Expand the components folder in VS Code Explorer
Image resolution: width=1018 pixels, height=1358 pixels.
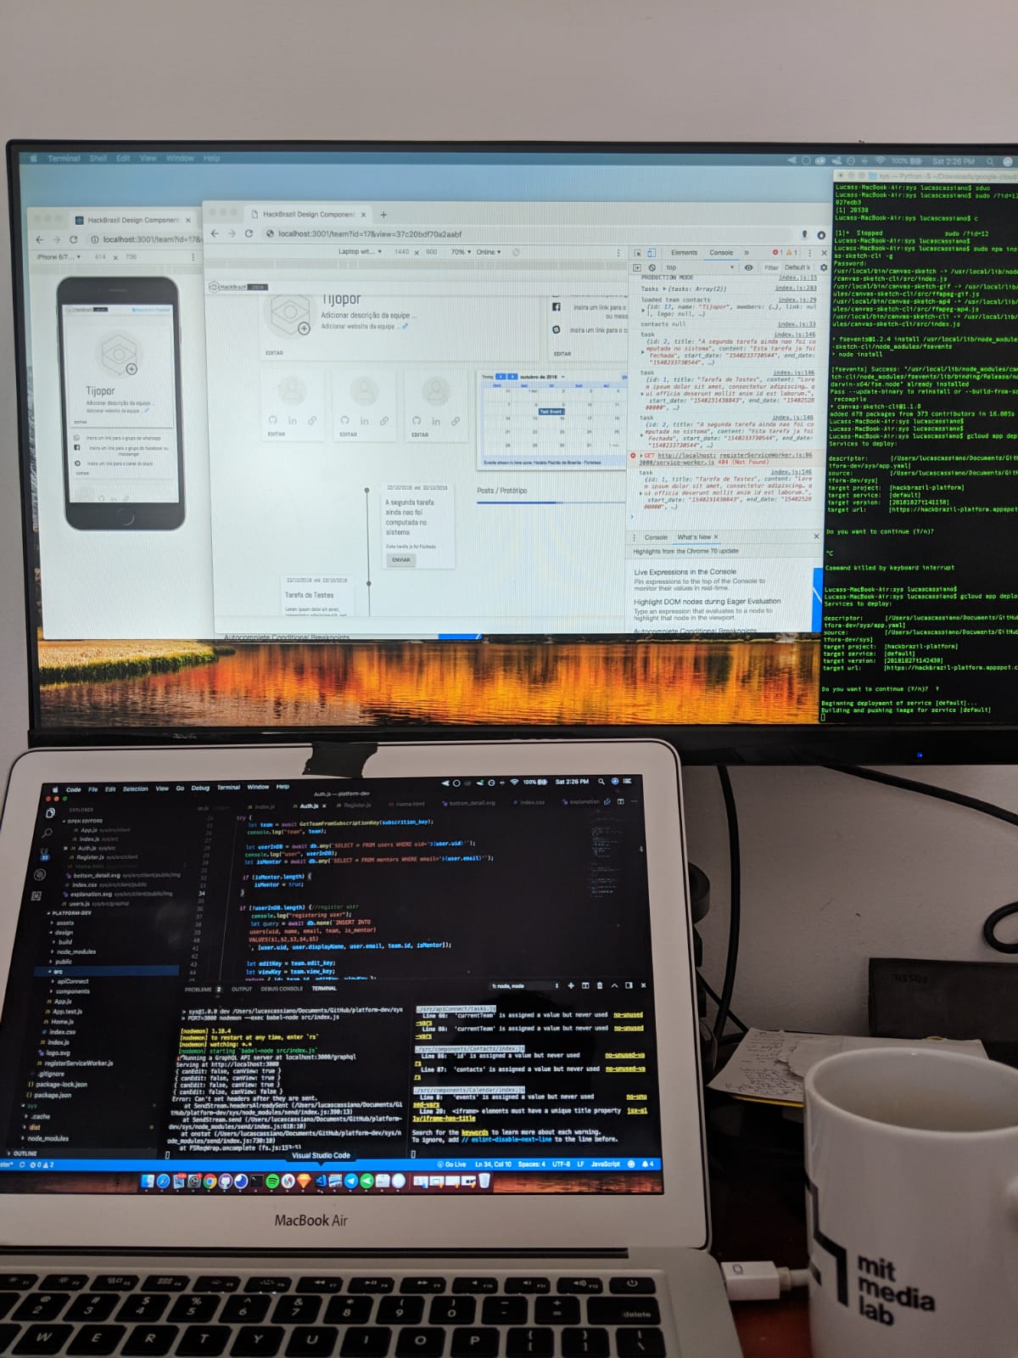71,991
